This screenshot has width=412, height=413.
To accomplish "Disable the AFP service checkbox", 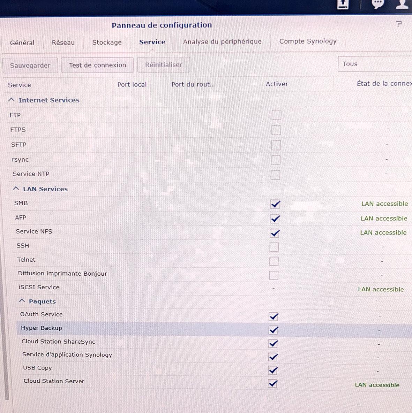I will [275, 219].
